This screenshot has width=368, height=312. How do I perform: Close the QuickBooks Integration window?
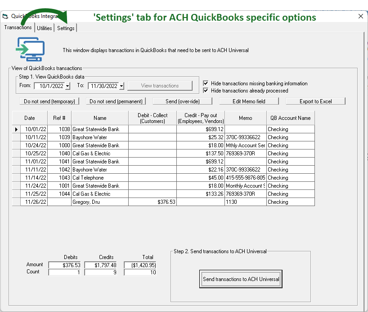point(360,16)
